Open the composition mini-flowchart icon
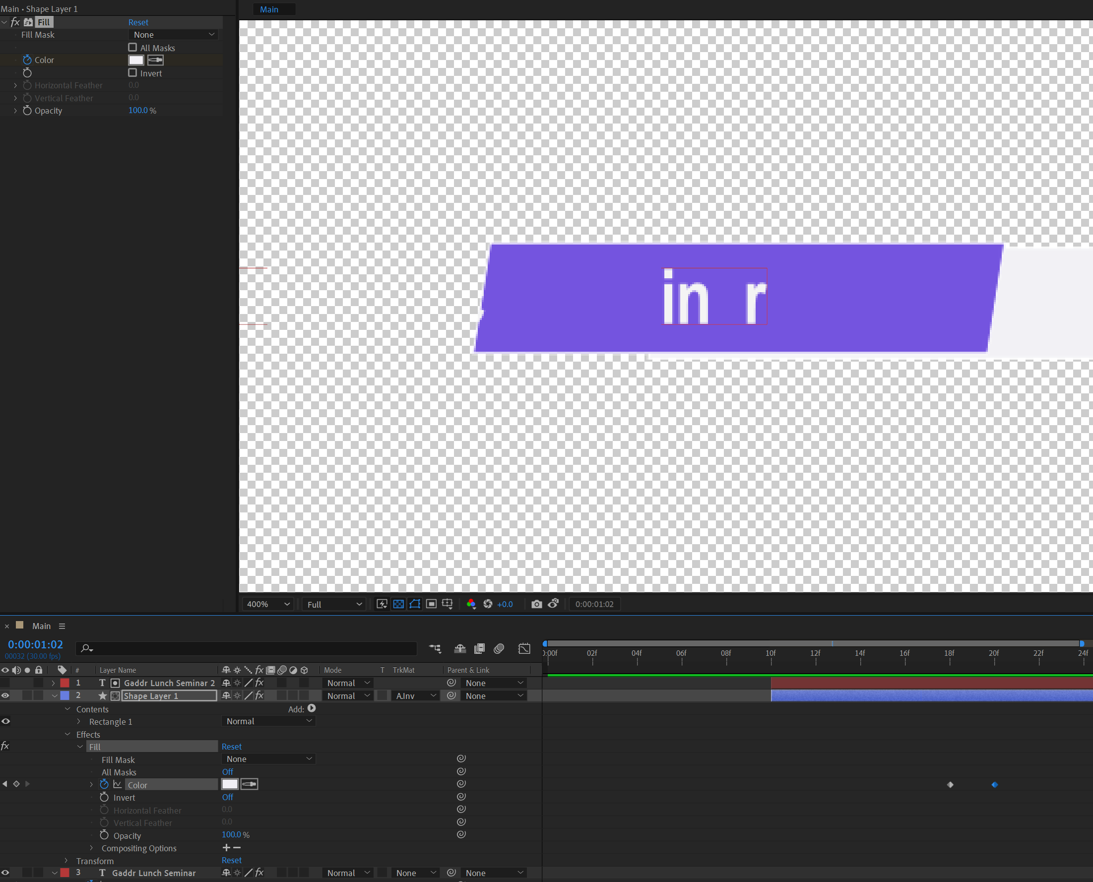 pos(435,649)
